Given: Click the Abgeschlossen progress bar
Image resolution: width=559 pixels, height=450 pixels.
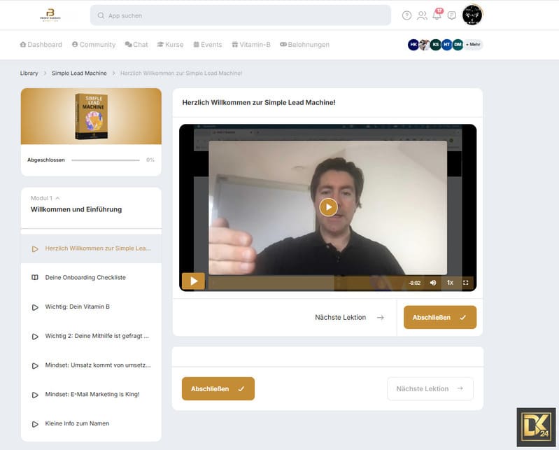Looking at the screenshot, I should (x=106, y=160).
